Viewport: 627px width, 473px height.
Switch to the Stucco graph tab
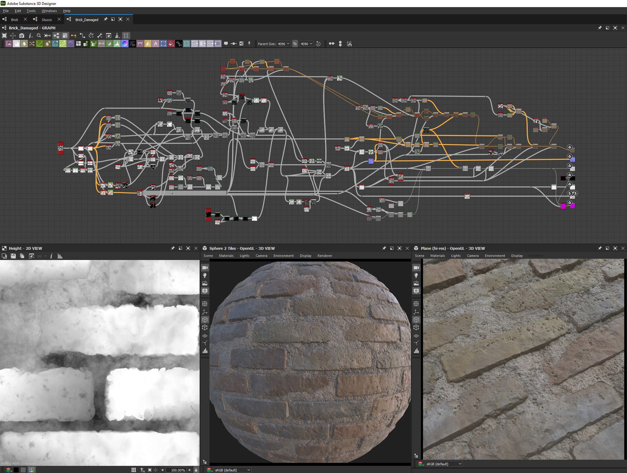[x=47, y=20]
